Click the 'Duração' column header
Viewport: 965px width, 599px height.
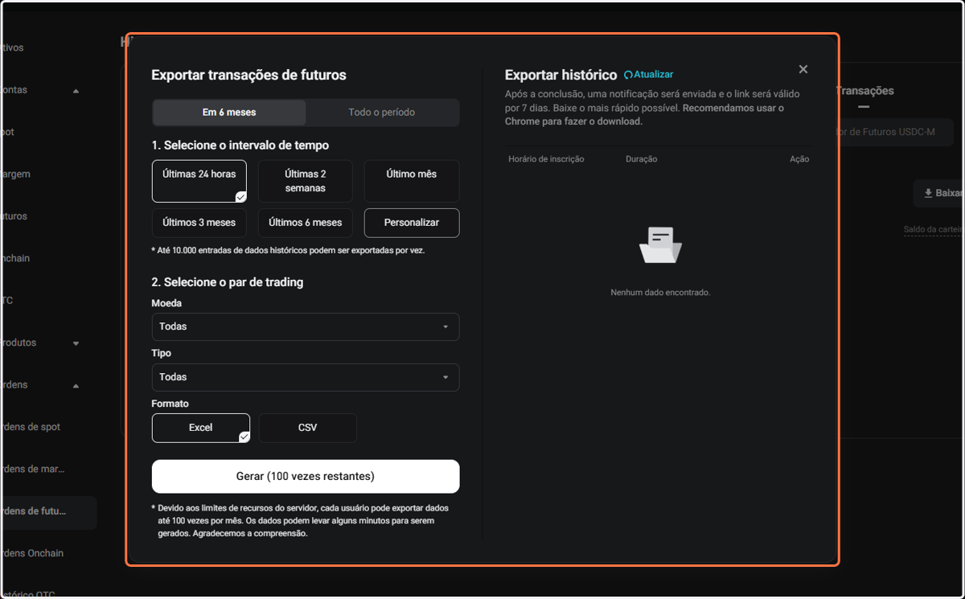(641, 159)
